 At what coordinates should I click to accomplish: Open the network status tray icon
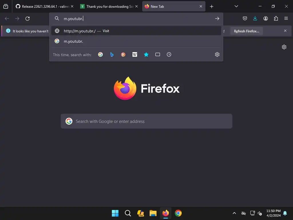click(x=252, y=213)
